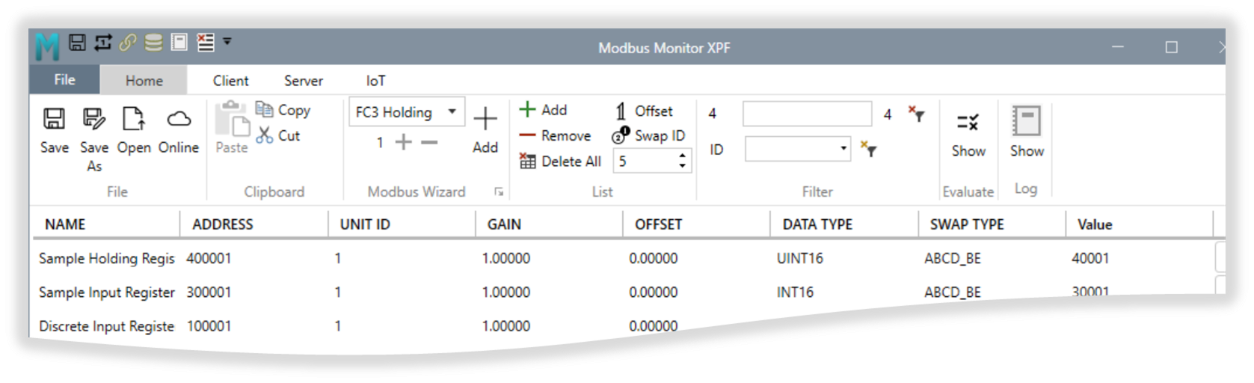1254x383 pixels.
Task: Select the Sample Holding Regis row name
Action: (x=106, y=259)
